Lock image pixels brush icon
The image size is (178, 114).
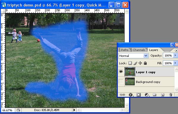(135, 63)
